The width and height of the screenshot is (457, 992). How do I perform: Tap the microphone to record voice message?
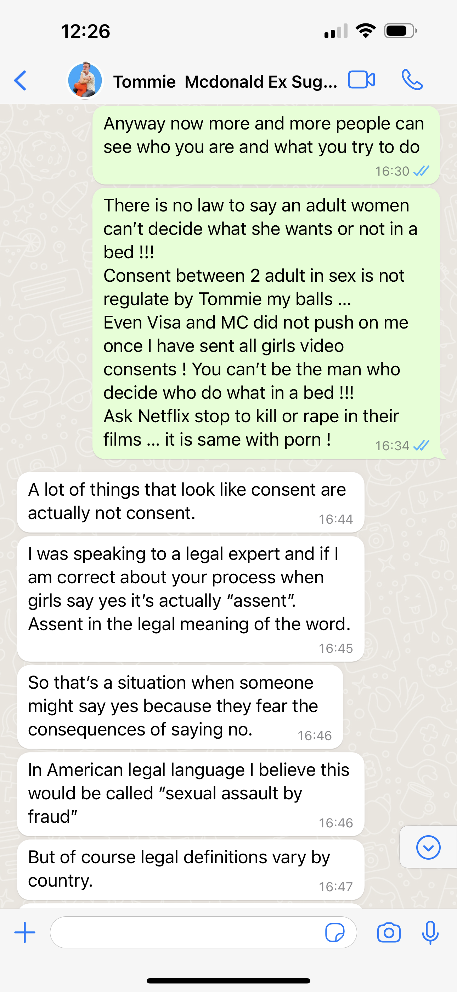430,933
